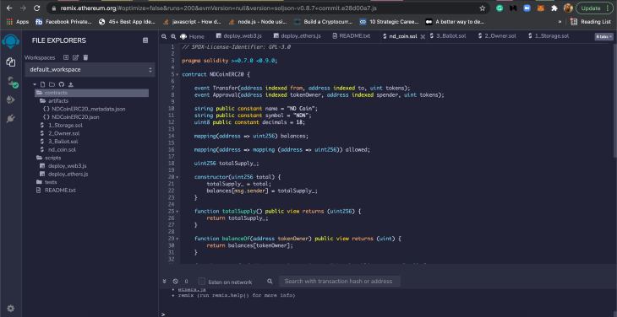Screen dimensions: 617x317
Task: Clear the terminal console icon
Action: [x=176, y=282]
